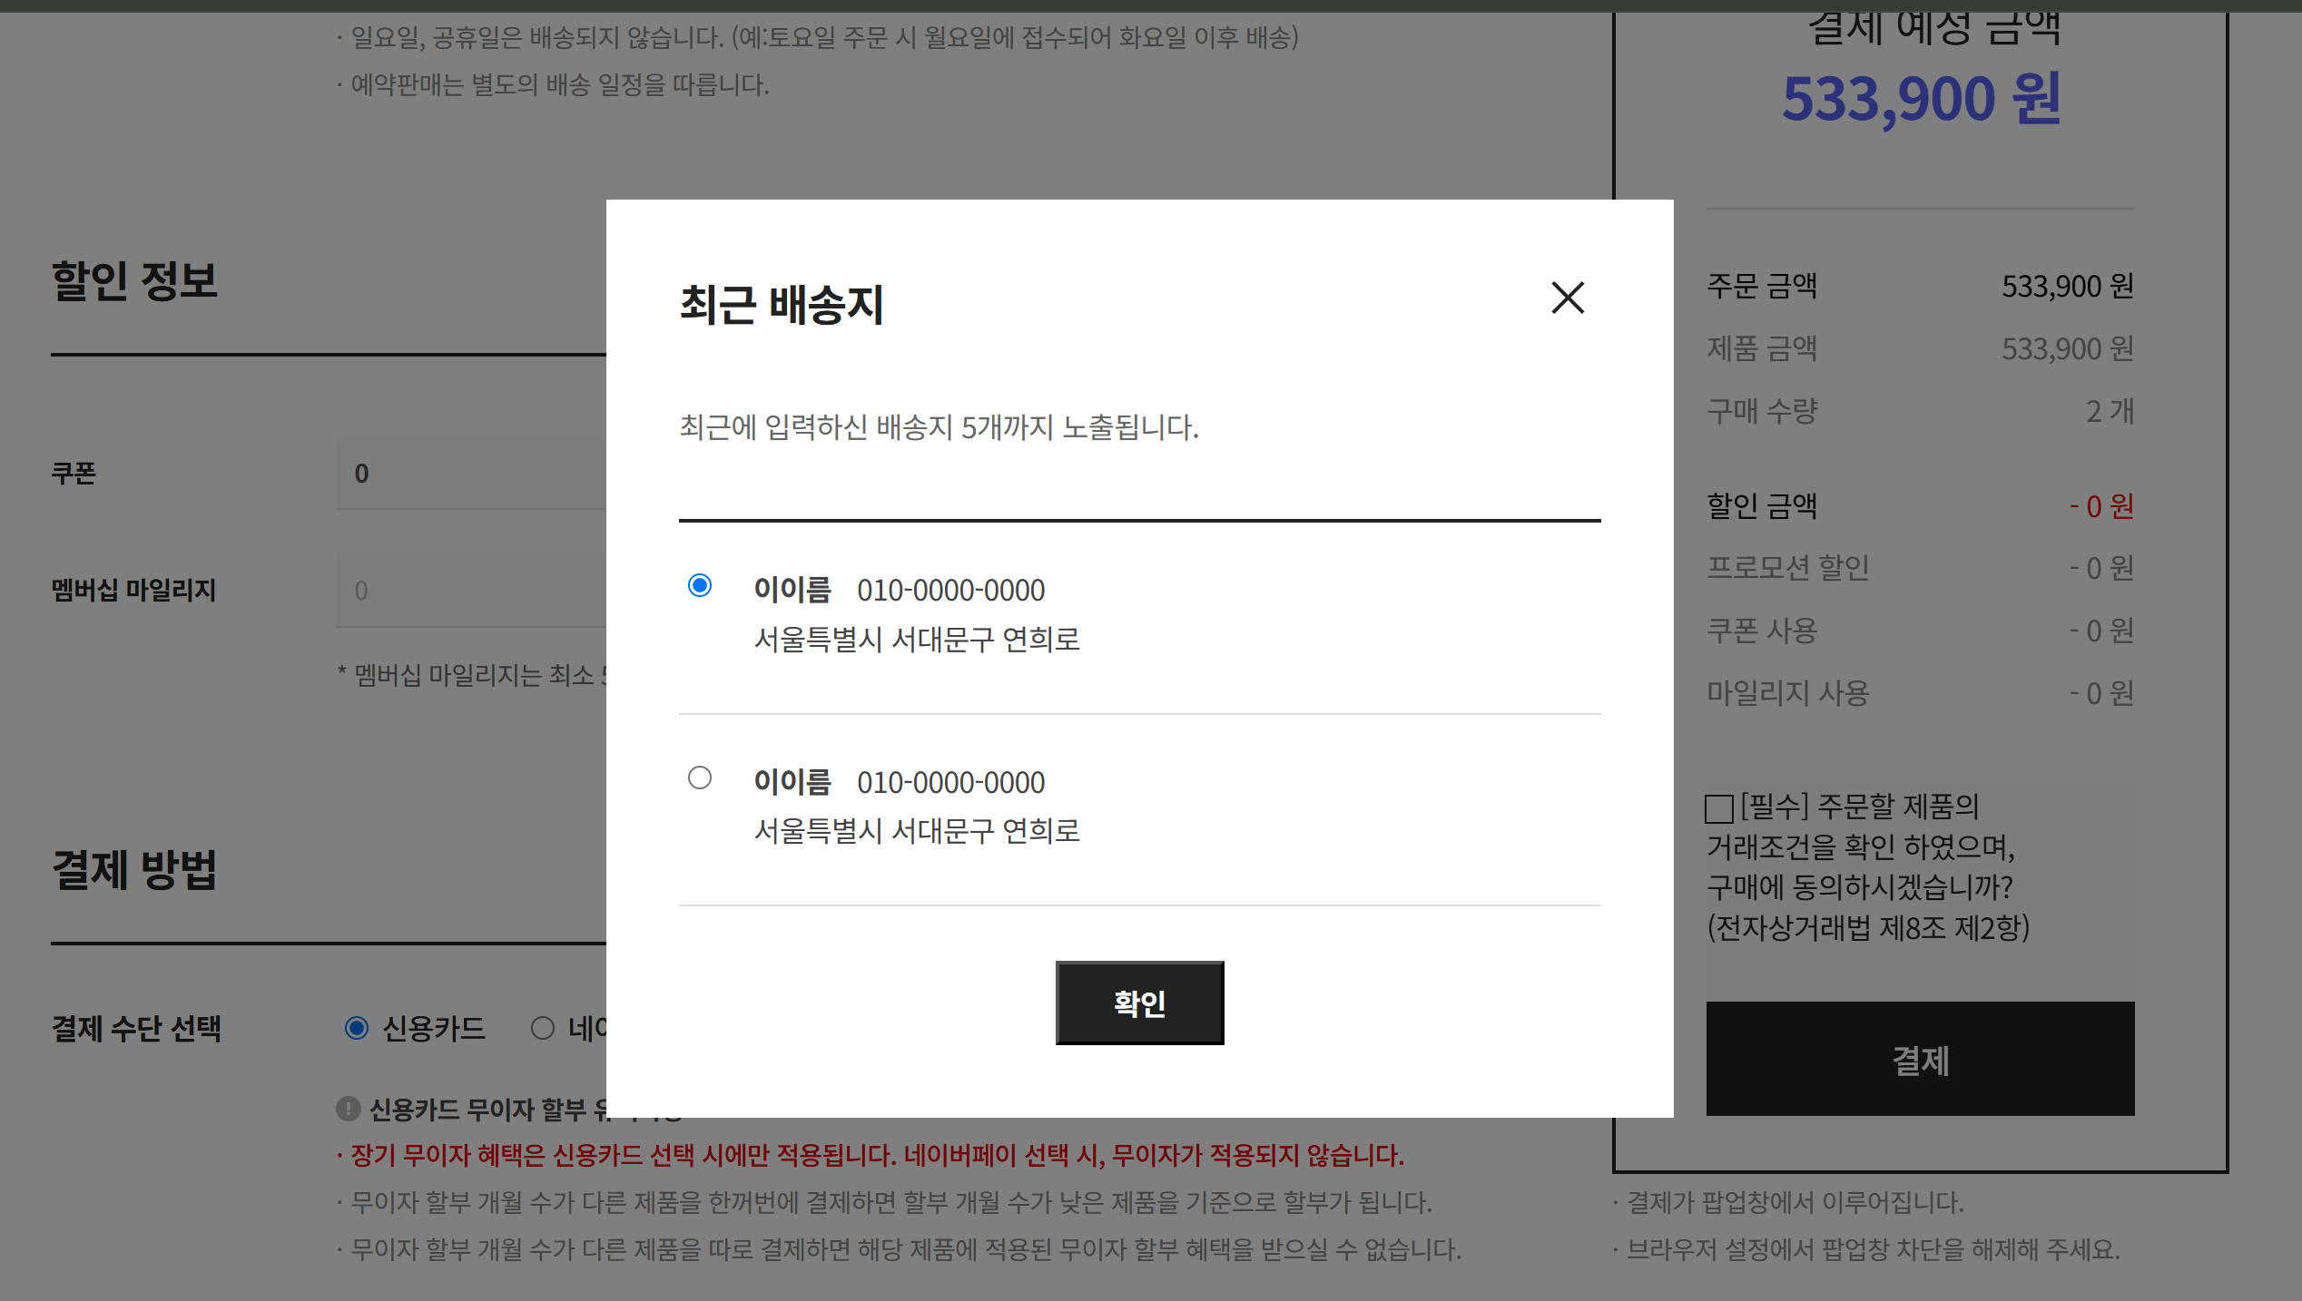Image resolution: width=2302 pixels, height=1301 pixels.
Task: Close the 최근 배송지 popup with X
Action: (1568, 298)
